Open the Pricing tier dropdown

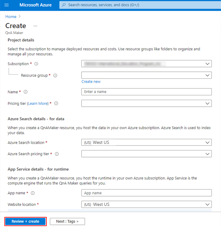146,103
